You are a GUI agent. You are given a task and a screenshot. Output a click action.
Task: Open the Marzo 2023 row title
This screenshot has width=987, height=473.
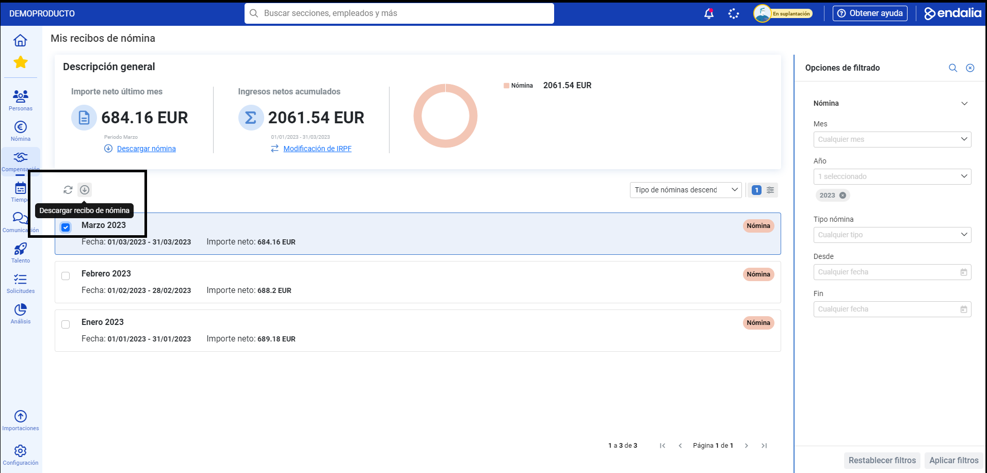104,225
